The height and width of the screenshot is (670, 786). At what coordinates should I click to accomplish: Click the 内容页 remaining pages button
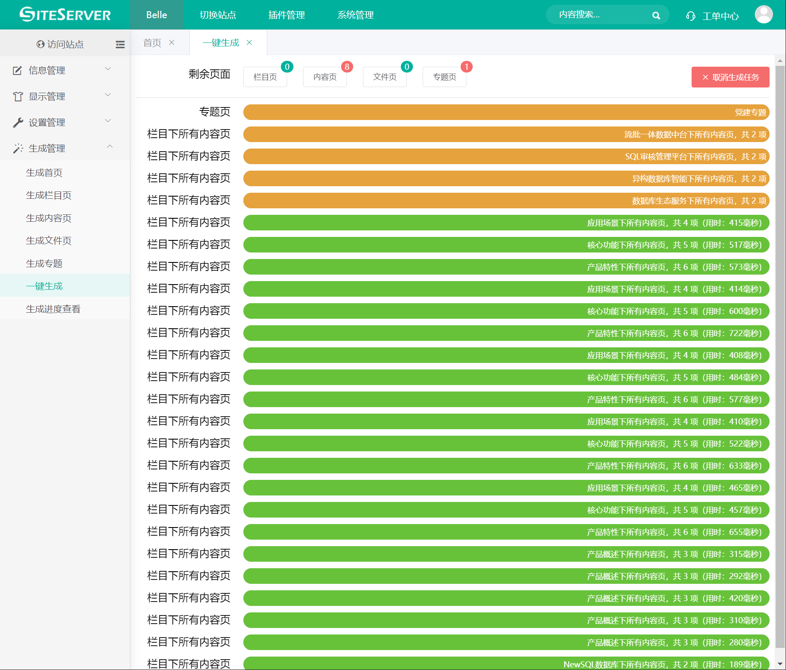(325, 77)
